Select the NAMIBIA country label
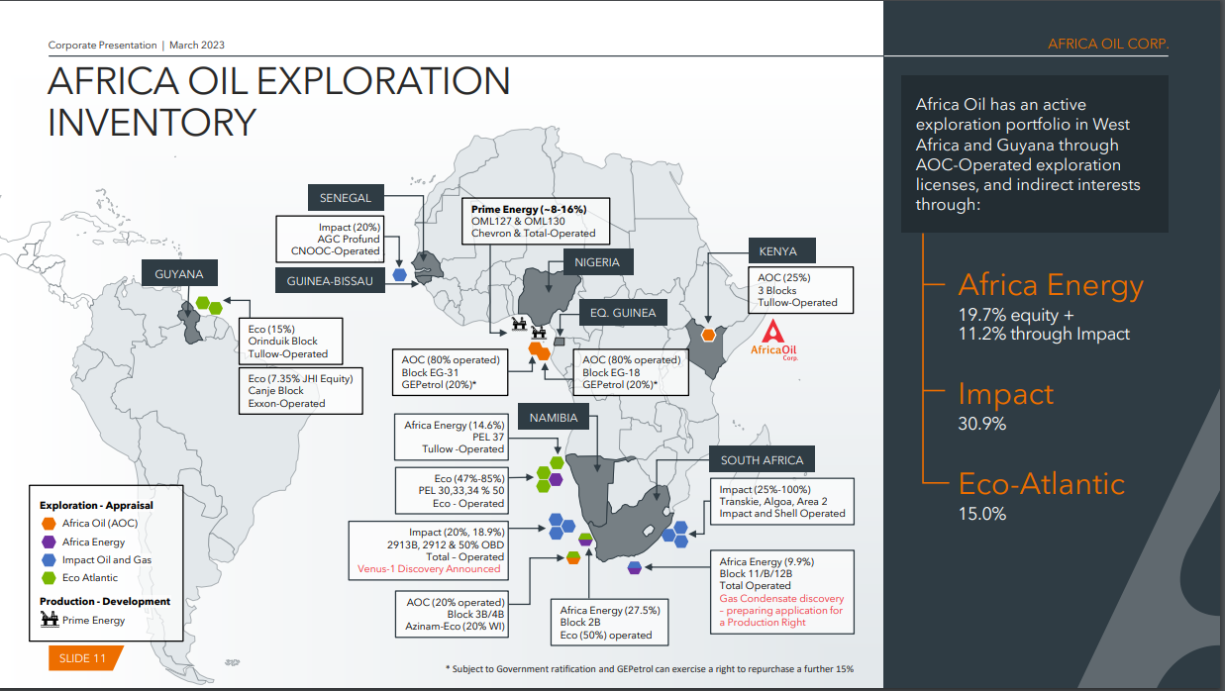1225x691 pixels. click(x=556, y=418)
